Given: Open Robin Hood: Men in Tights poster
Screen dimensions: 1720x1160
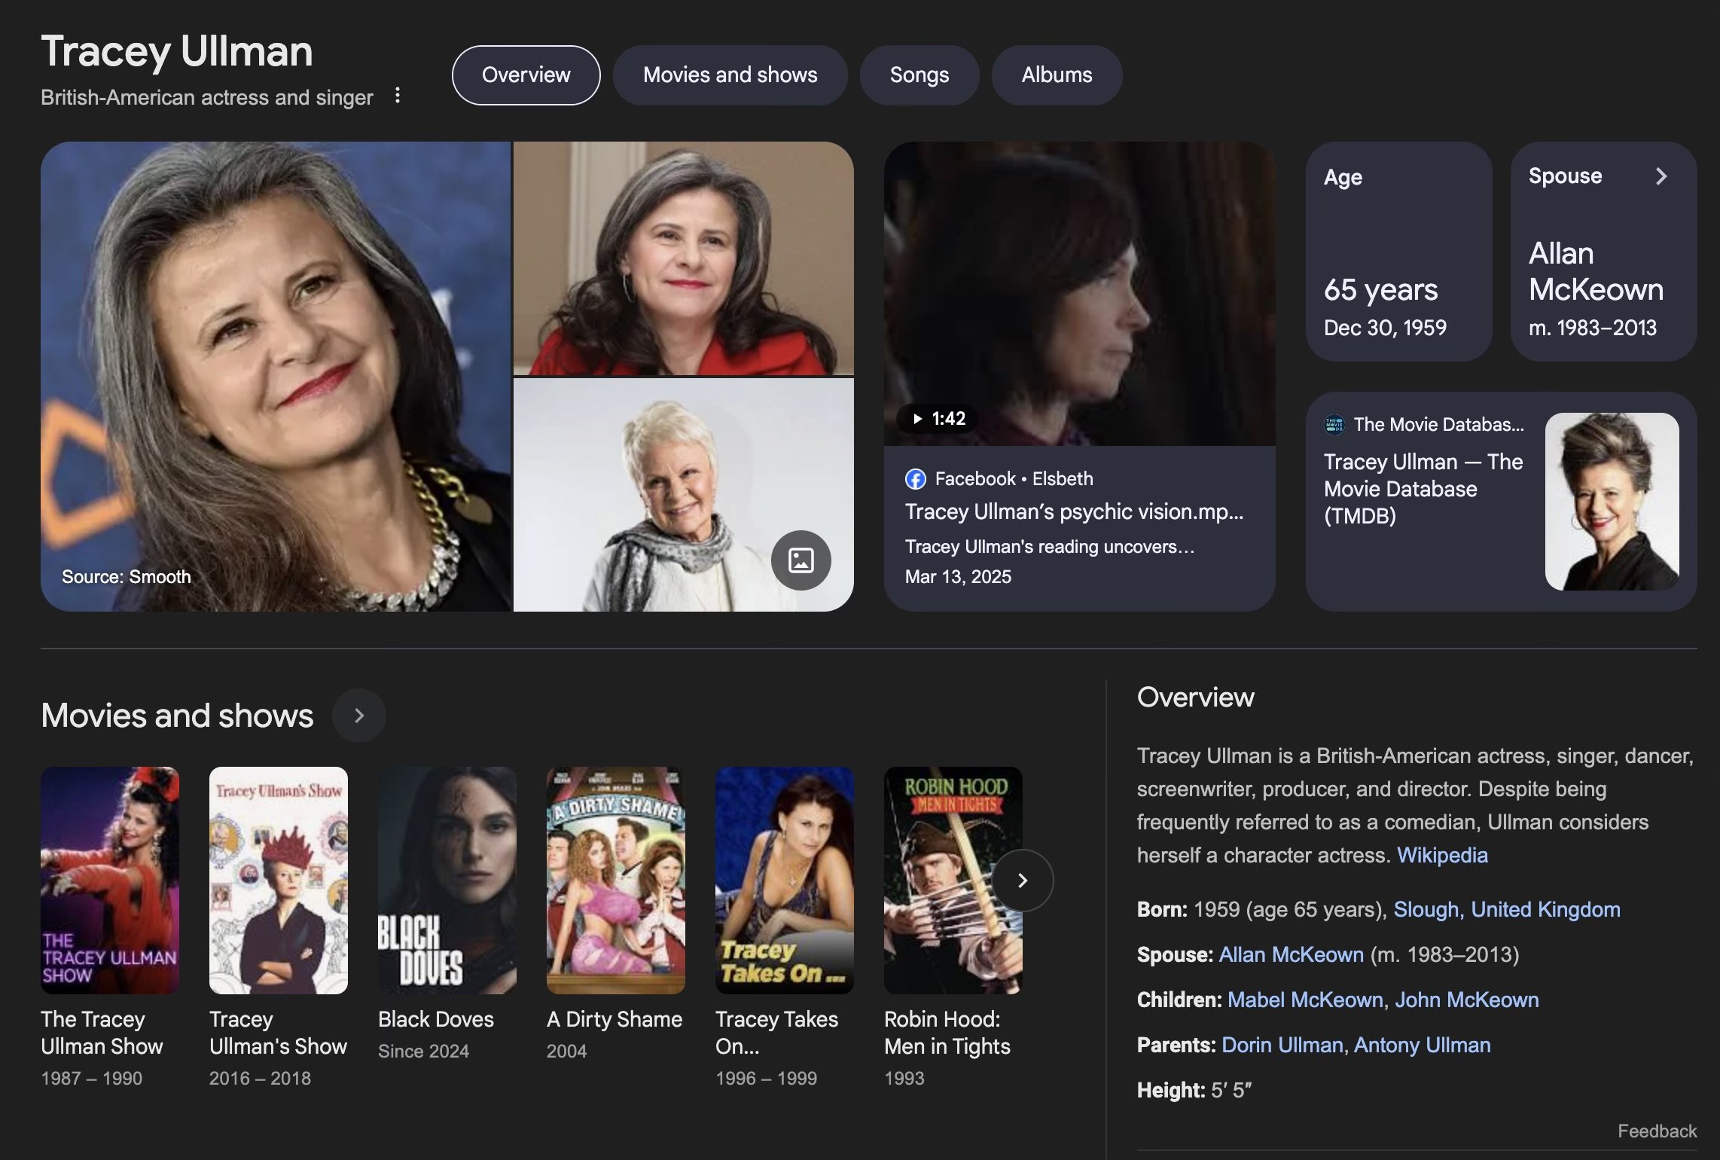Looking at the screenshot, I should (953, 881).
